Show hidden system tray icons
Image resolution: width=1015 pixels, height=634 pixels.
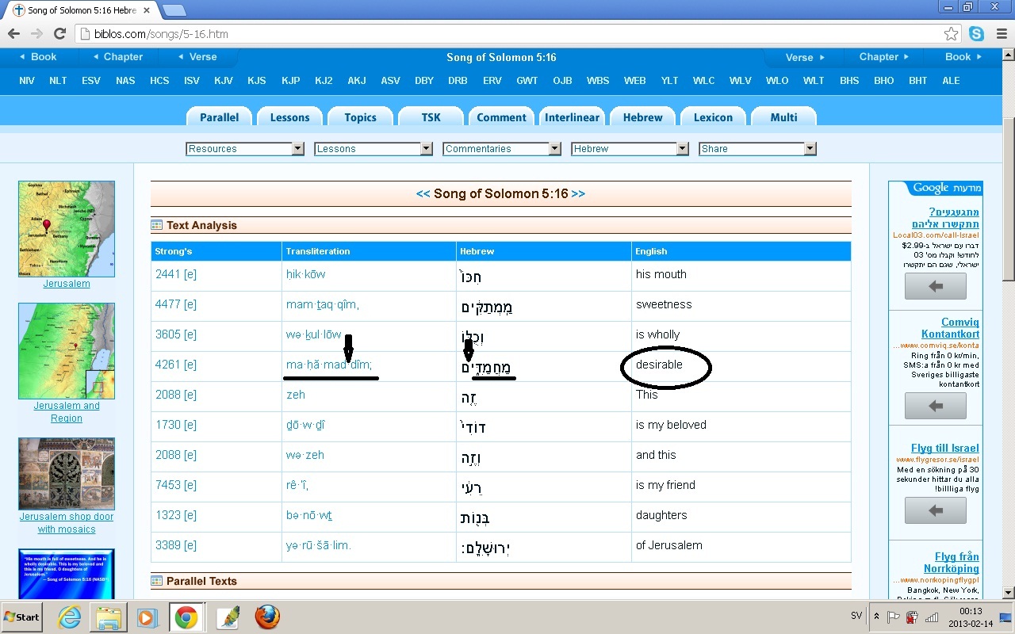[876, 617]
